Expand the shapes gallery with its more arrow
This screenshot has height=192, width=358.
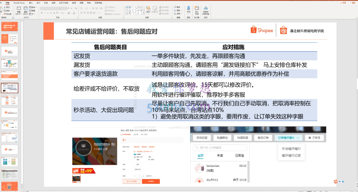click(144, 13)
